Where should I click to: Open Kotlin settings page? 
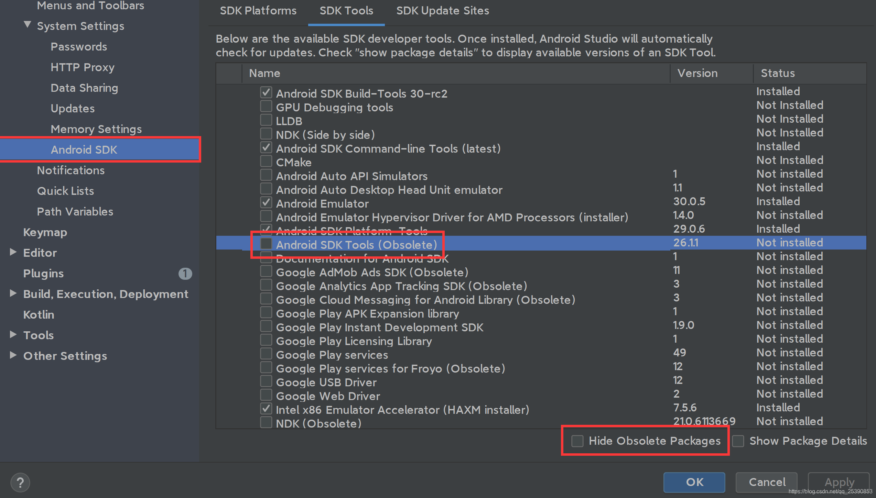39,314
